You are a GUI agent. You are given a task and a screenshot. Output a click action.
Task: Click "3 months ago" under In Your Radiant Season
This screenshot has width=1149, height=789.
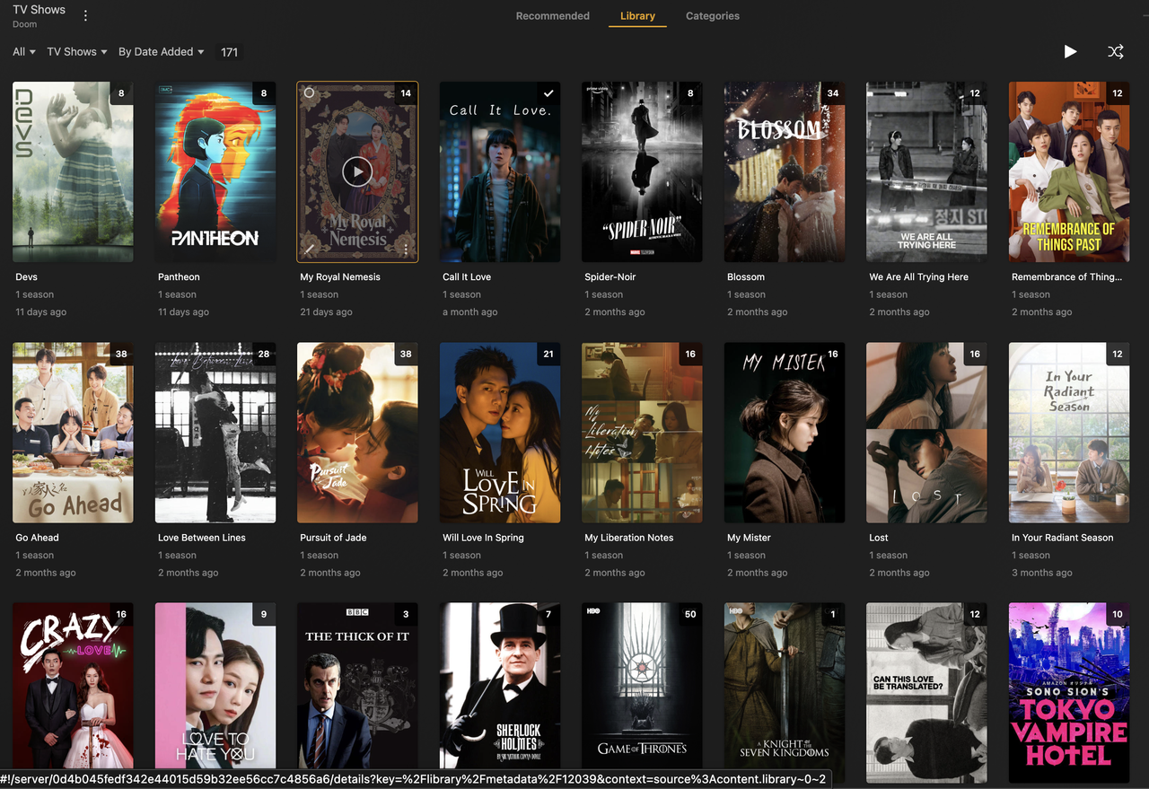point(1042,573)
